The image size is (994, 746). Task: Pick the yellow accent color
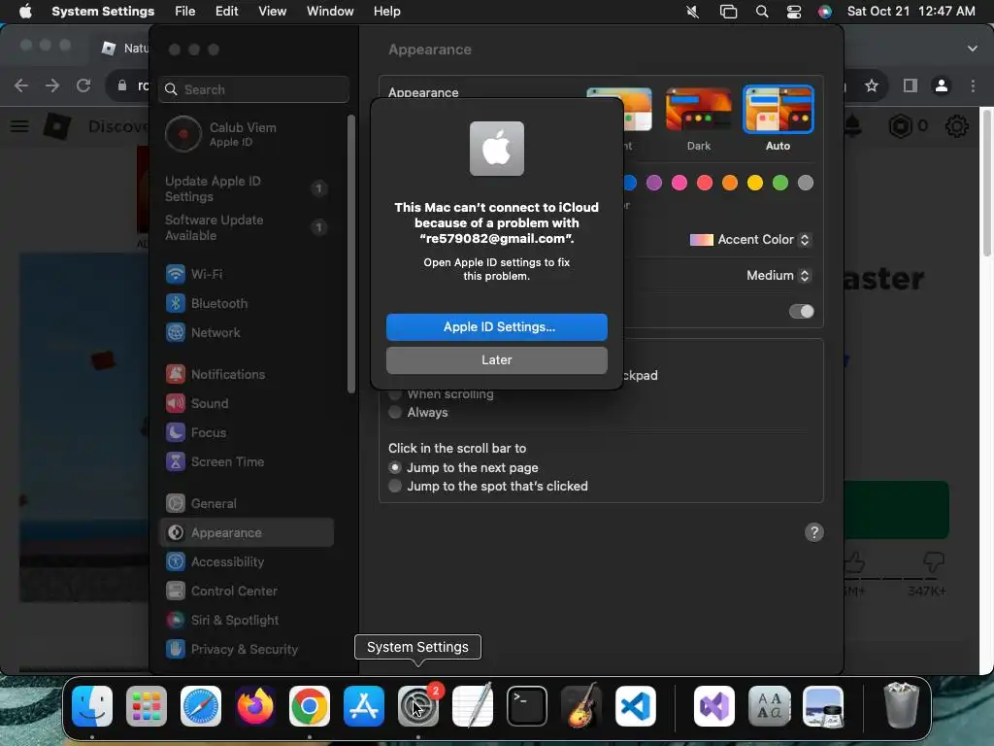click(x=755, y=184)
